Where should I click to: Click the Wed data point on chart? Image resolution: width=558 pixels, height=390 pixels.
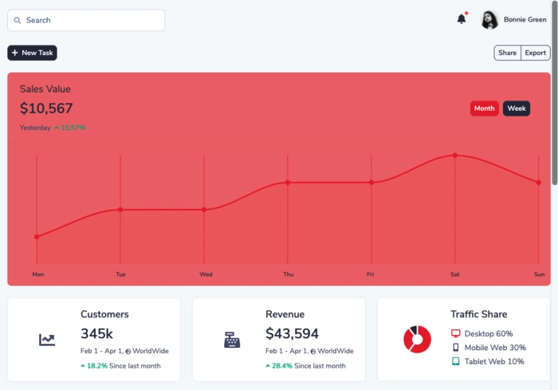[x=204, y=210]
